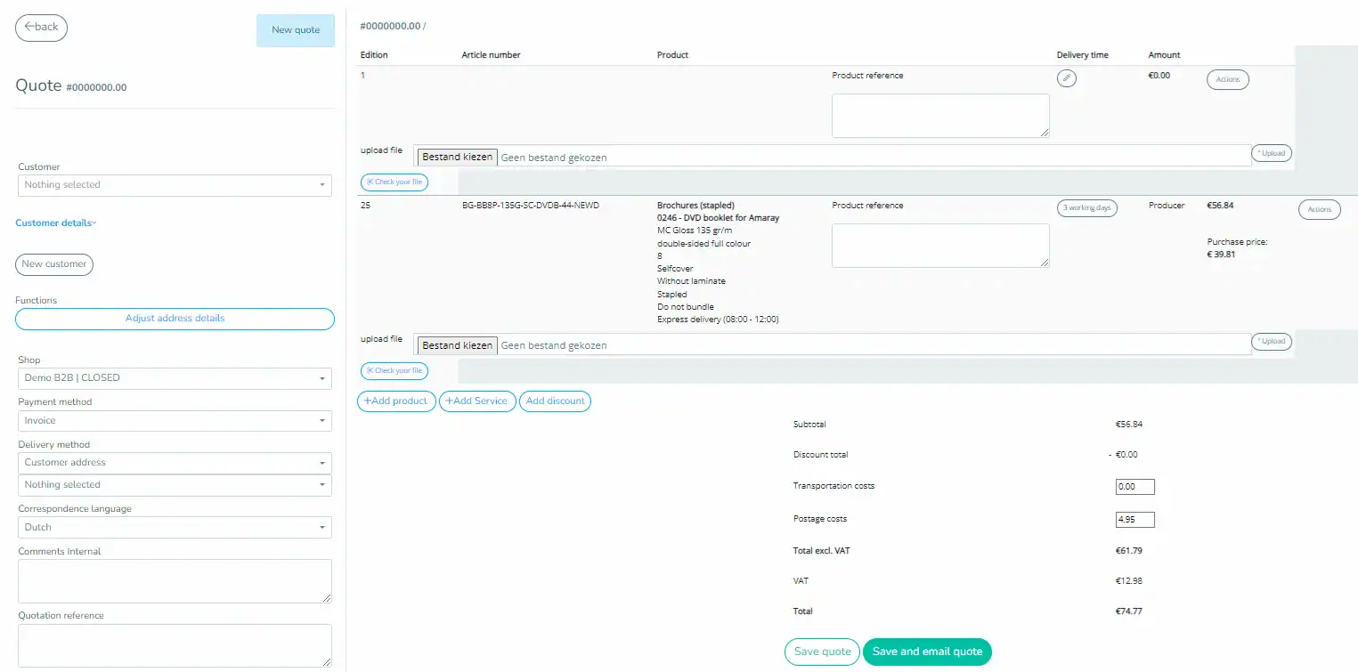Click the Brochures (stapled) product title
Image resolution: width=1358 pixels, height=672 pixels.
tap(695, 206)
